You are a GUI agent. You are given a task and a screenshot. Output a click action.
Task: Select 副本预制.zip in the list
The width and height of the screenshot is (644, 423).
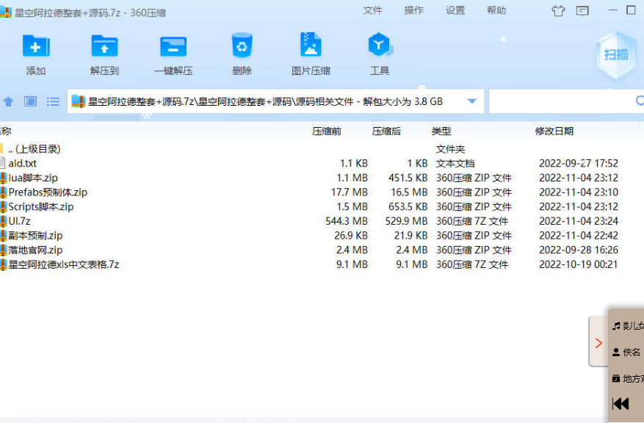point(35,235)
